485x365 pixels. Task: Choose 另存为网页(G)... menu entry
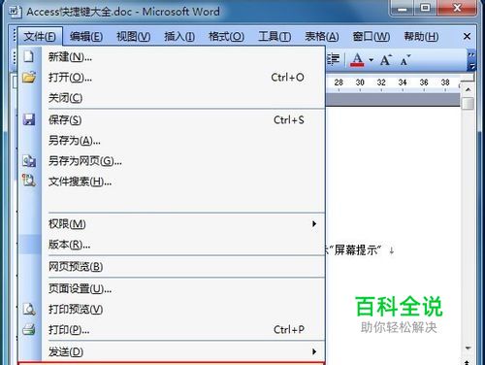point(172,161)
